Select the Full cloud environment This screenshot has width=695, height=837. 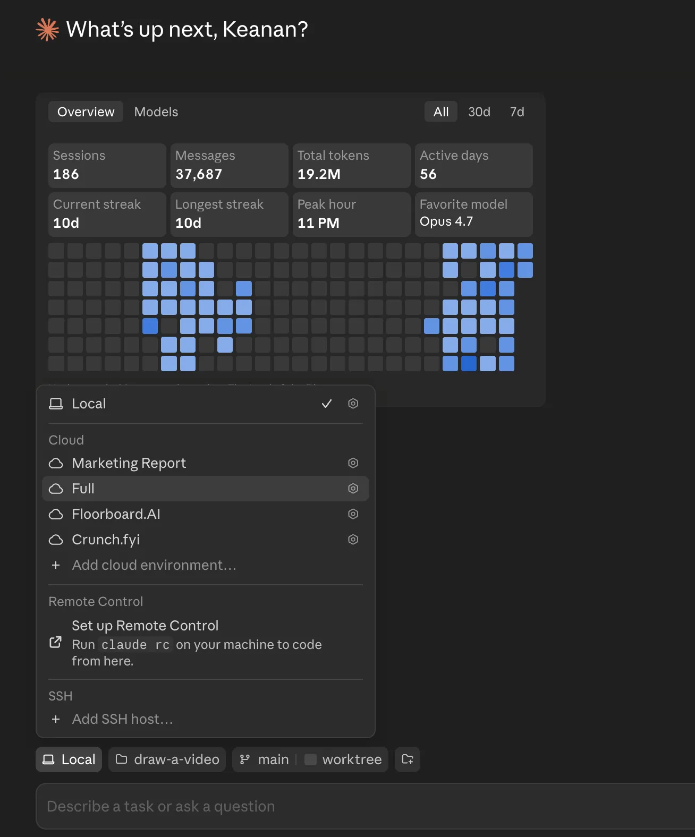205,489
